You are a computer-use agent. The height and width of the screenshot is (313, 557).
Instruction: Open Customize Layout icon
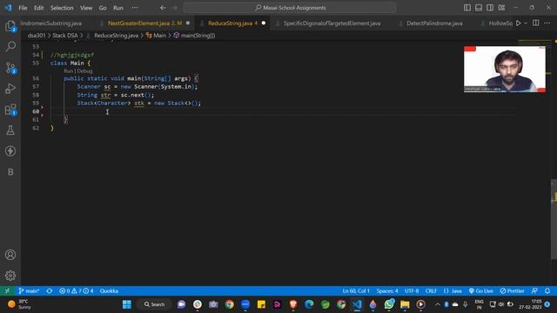click(x=501, y=8)
